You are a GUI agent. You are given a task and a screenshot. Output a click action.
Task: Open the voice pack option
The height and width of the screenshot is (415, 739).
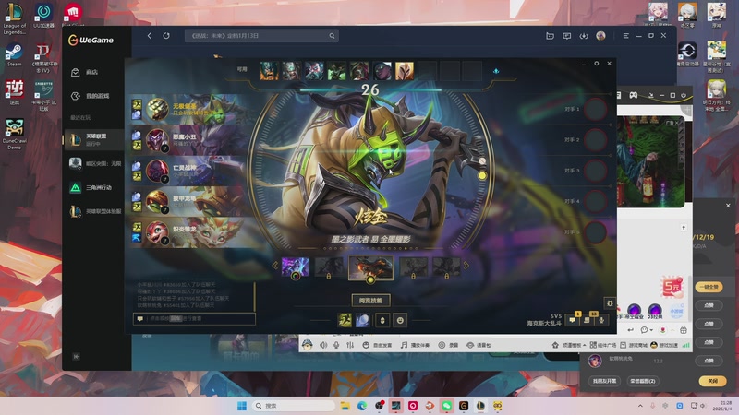(x=479, y=345)
